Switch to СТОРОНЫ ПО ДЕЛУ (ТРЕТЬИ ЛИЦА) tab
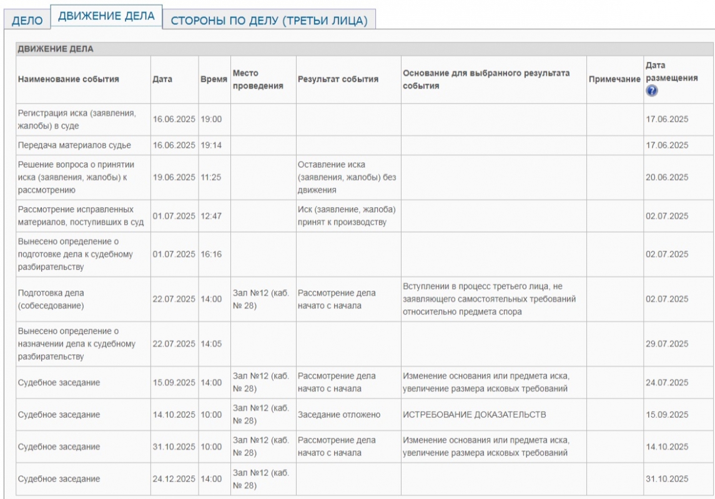 pyautogui.click(x=269, y=21)
